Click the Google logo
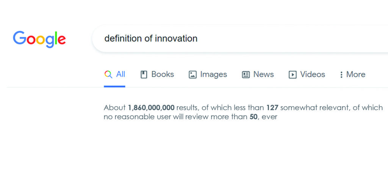This screenshot has height=182, width=388. pyautogui.click(x=39, y=39)
